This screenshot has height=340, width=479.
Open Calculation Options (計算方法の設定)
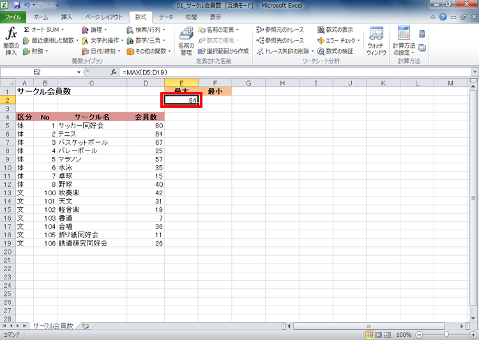[404, 41]
